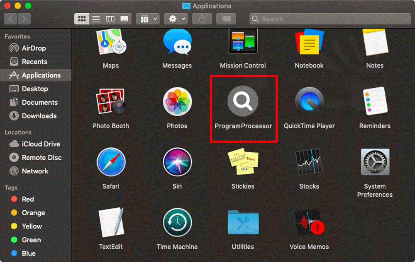Select the Voice Memos app icon
415x262 pixels.
309,222
